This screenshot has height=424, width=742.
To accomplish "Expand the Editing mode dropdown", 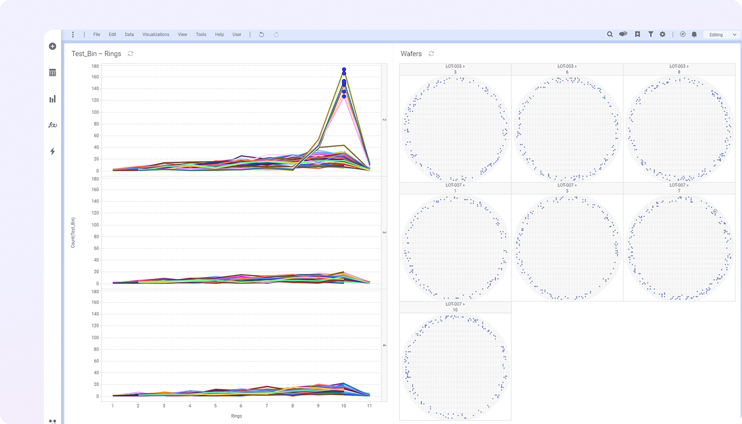I will coord(721,35).
